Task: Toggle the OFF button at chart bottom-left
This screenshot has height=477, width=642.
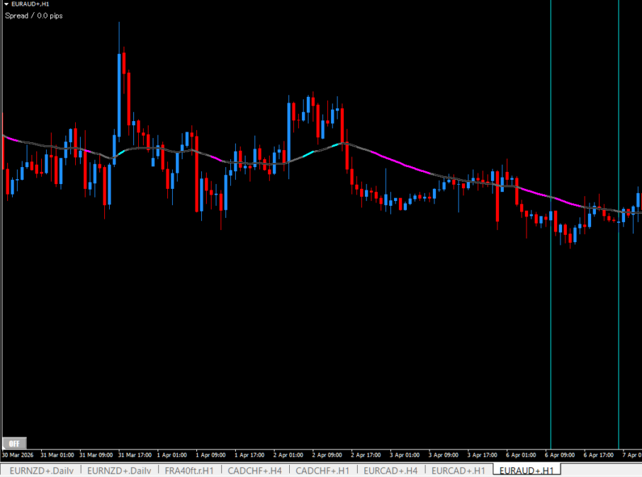Action: coord(13,443)
